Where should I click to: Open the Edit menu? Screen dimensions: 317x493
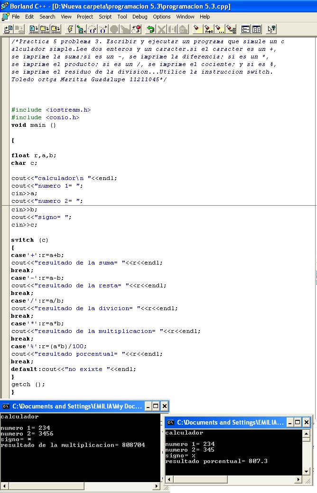tap(29, 17)
